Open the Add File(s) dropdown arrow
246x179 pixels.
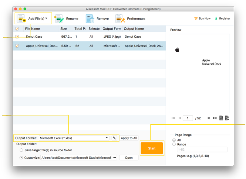[x=46, y=18]
